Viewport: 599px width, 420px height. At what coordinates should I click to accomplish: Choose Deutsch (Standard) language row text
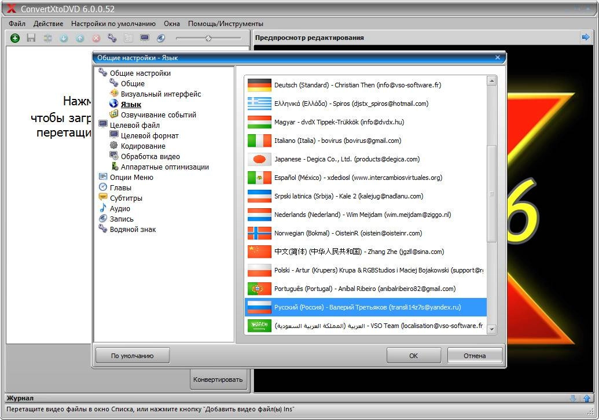pos(358,85)
